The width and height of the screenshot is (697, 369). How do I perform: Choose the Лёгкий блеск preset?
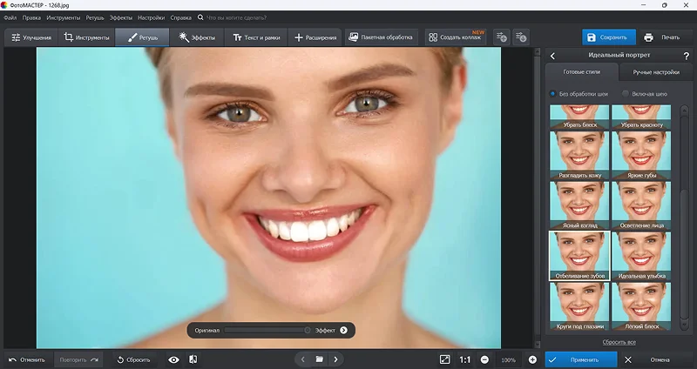point(641,306)
